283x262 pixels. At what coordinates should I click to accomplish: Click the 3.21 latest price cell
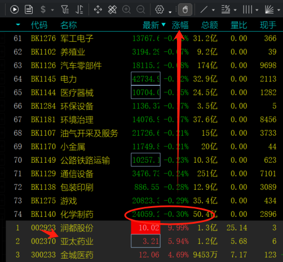pos(146,241)
